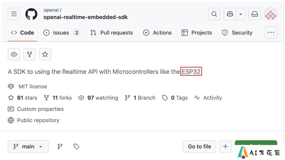Open the Activity link
Viewport: 285px width, 160px height.
(213, 98)
